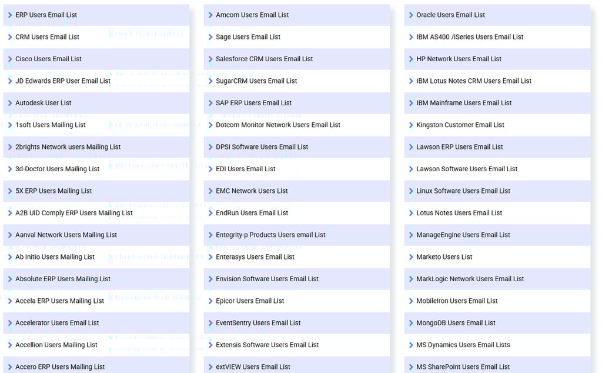602x373 pixels.
Task: Open SugarCRM Users Email List
Action: 256,81
